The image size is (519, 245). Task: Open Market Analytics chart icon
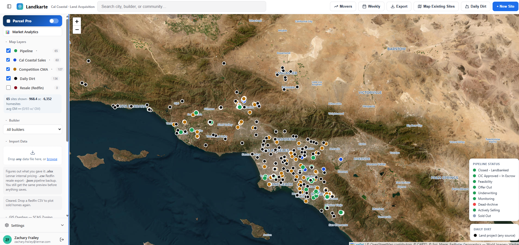[x=8, y=32]
